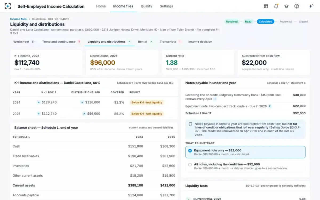Click 2024 Below K-1 test liquidity badge
Screen dimensions: 320x200
pos(147,102)
